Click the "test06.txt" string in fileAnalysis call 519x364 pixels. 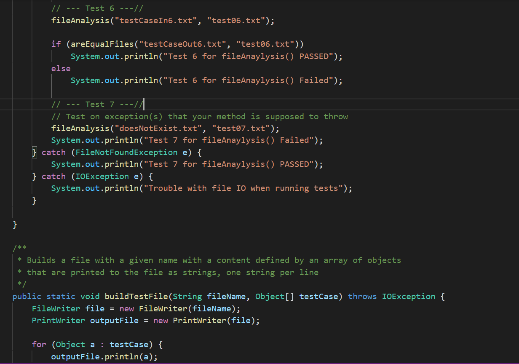click(236, 20)
